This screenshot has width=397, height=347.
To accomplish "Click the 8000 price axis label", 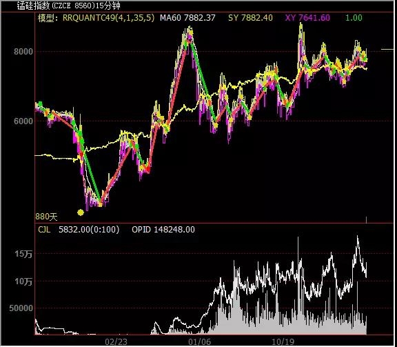I will pos(23,52).
